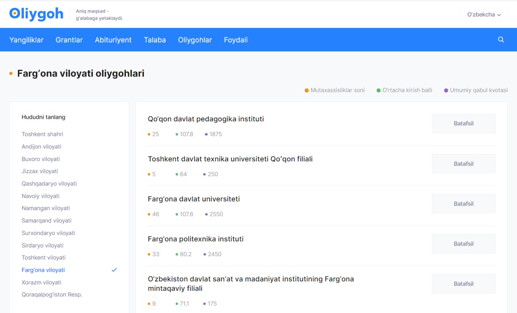Click average score 71.1 for san'at instituti filiali
Image resolution: width=517 pixels, height=313 pixels.
click(185, 304)
